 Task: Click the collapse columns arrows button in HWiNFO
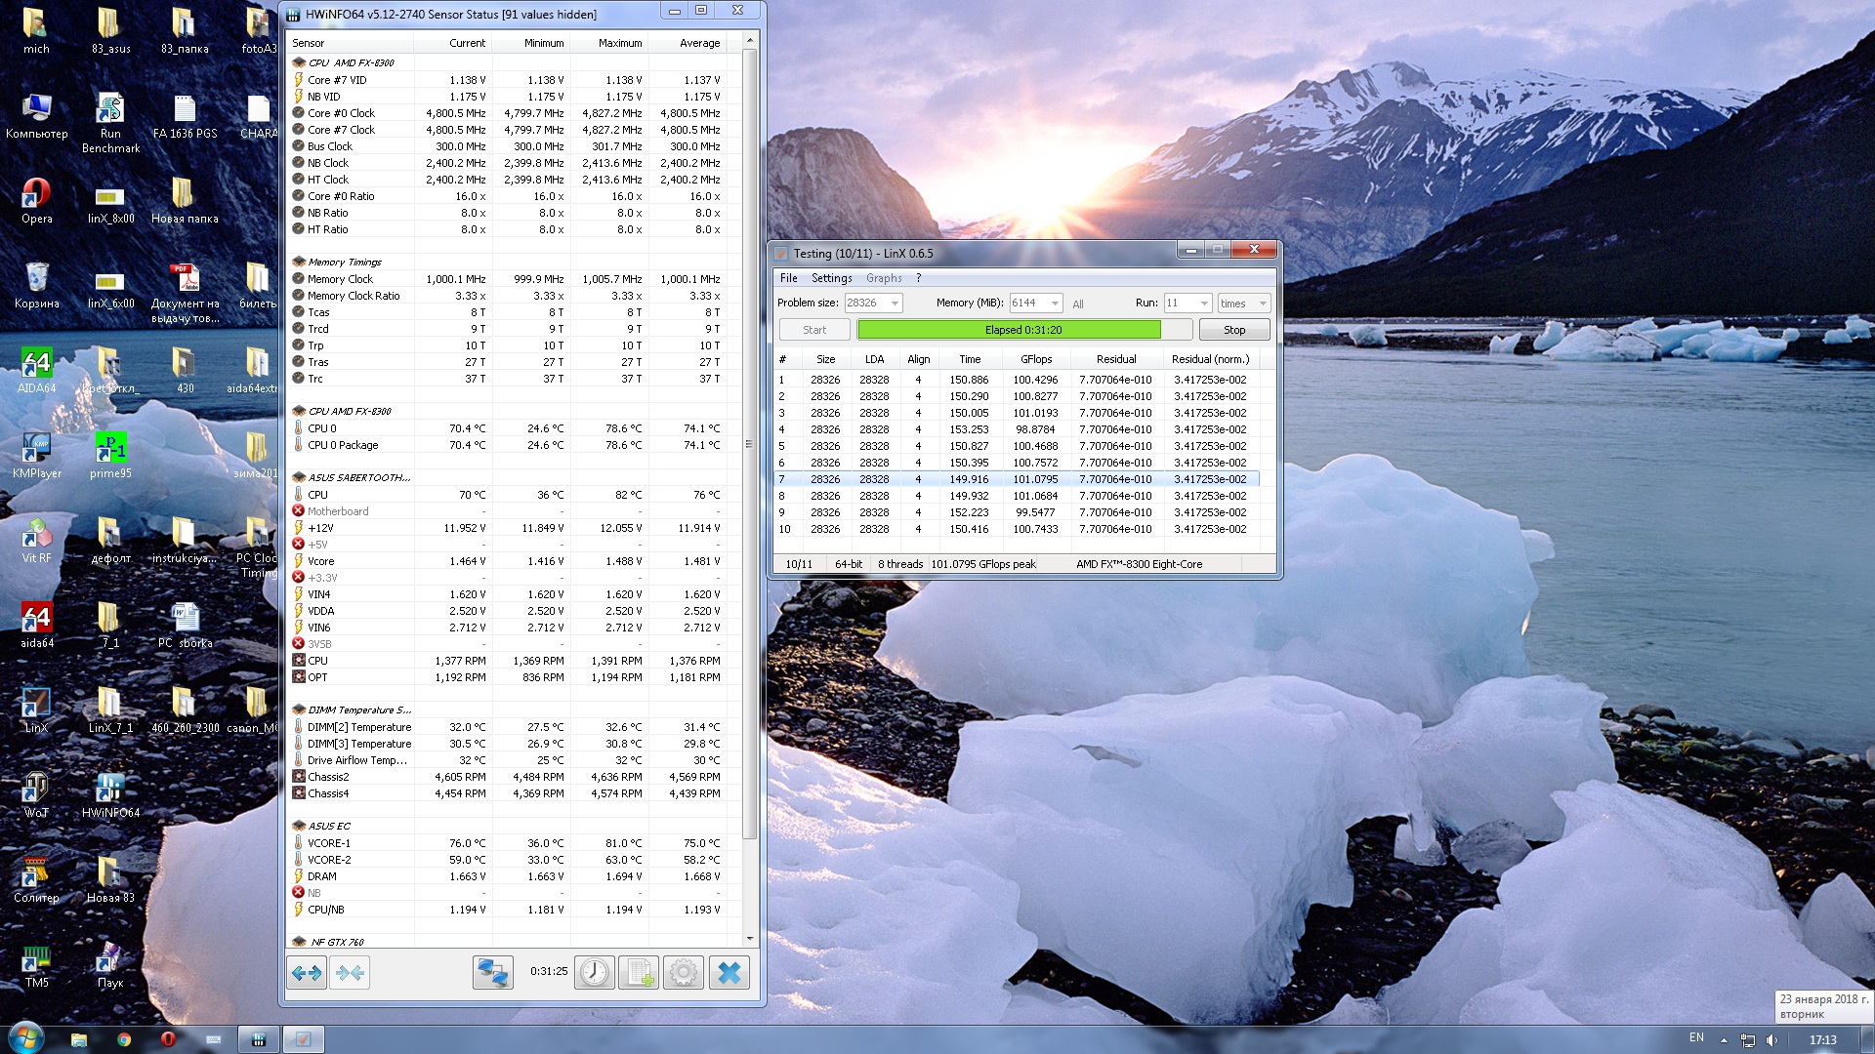pyautogui.click(x=350, y=973)
